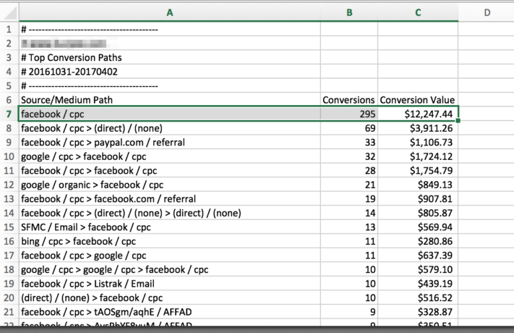Click the 'Conversion Value' header cell

(417, 100)
